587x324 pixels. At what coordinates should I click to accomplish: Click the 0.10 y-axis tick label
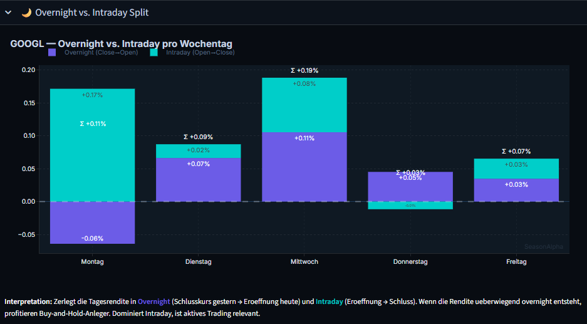29,136
